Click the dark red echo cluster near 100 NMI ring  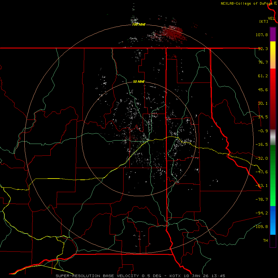tap(173, 33)
